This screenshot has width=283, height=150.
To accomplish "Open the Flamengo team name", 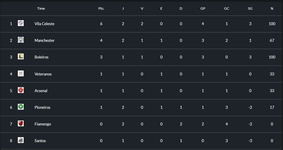I will click(43, 124).
